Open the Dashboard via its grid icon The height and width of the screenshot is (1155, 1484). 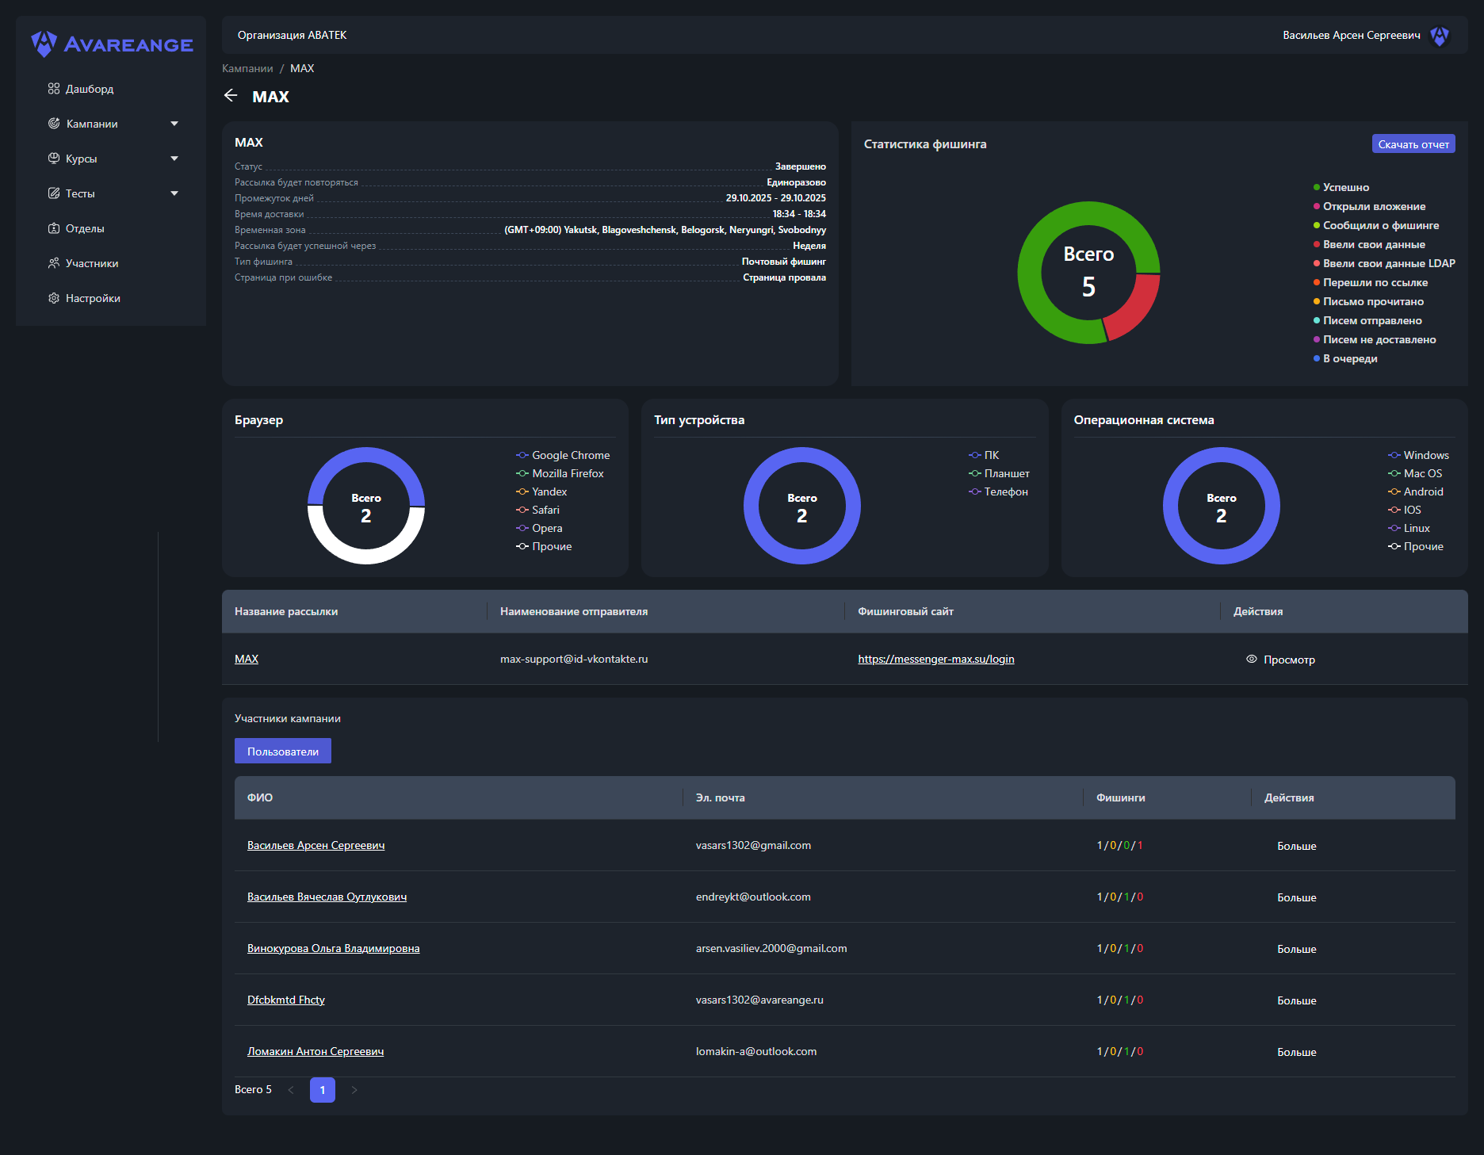point(54,89)
